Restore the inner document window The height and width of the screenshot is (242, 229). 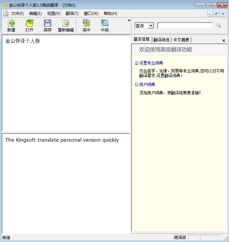click(216, 14)
